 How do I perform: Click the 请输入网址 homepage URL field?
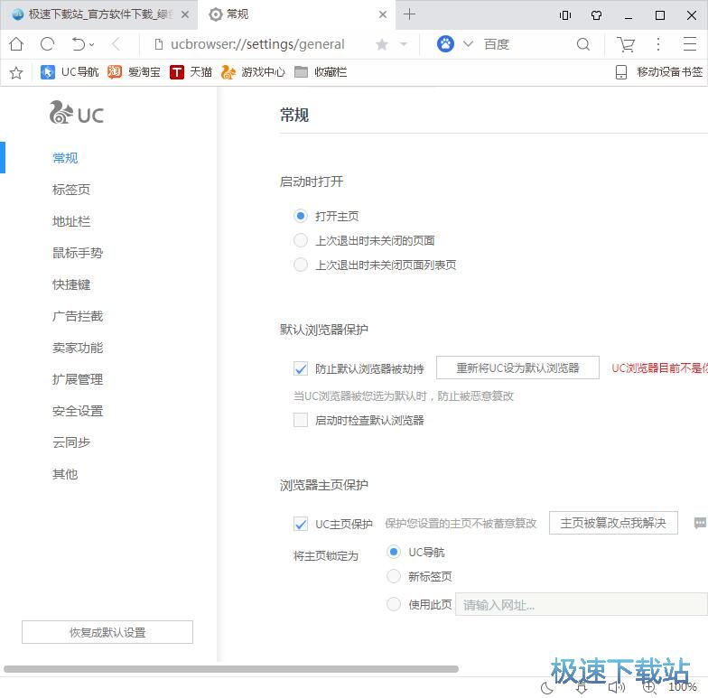click(582, 604)
